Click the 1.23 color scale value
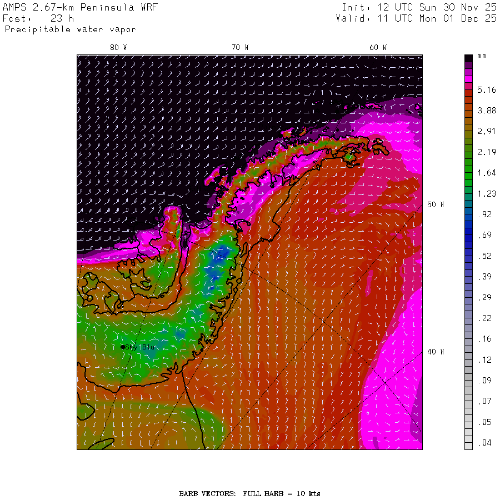 (x=487, y=194)
